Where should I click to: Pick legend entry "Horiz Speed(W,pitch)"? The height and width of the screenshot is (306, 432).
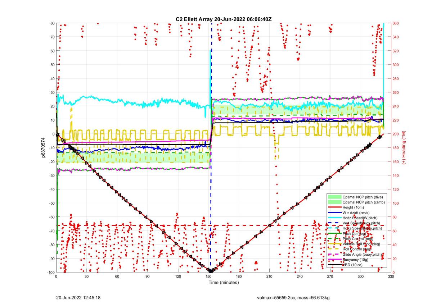click(359, 218)
